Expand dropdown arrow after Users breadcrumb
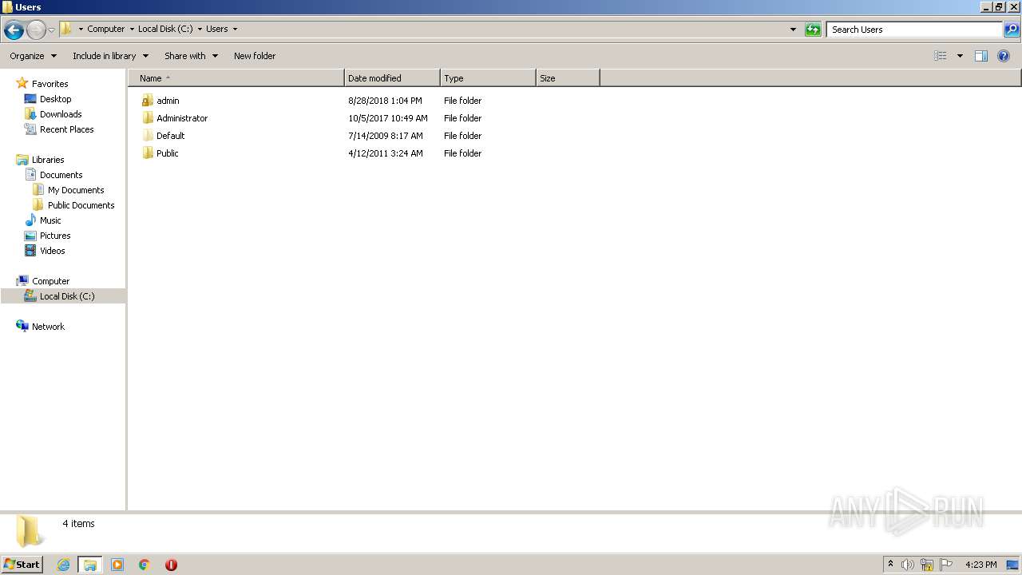Viewport: 1022px width, 575px height. click(235, 30)
